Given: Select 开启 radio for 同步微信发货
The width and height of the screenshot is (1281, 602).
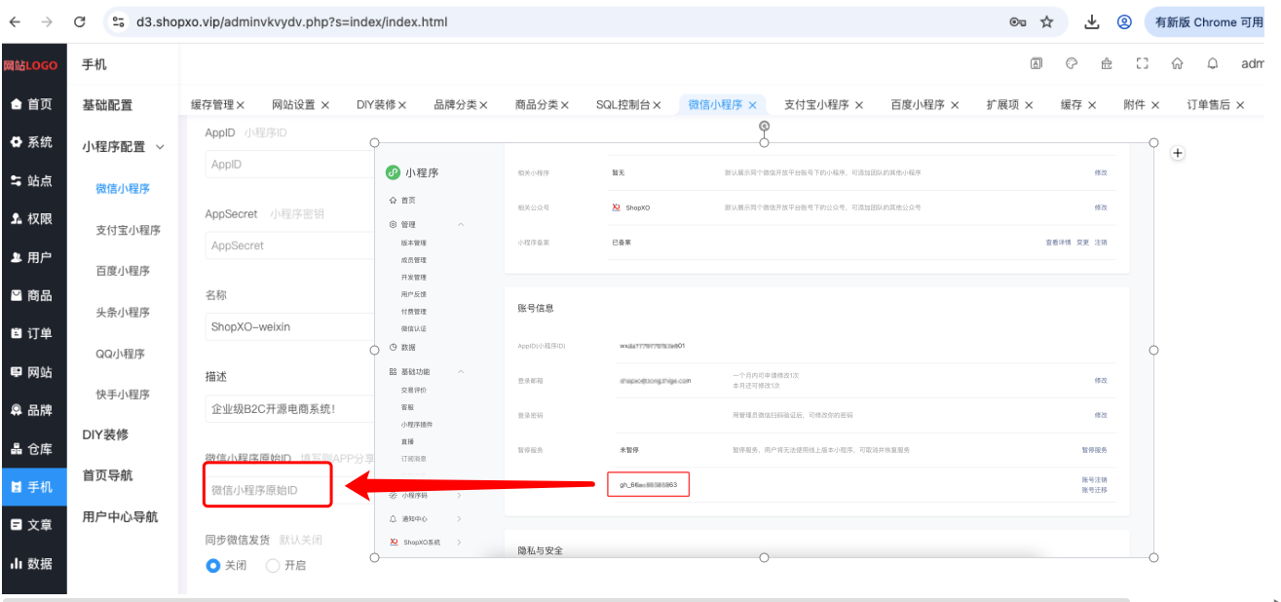Looking at the screenshot, I should point(273,565).
